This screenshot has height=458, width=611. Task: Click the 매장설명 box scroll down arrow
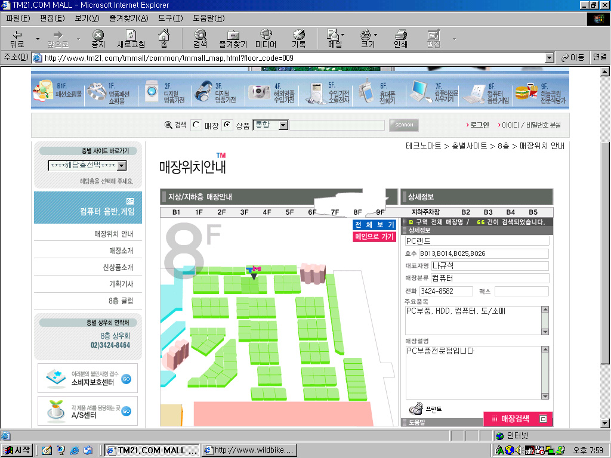tap(545, 396)
